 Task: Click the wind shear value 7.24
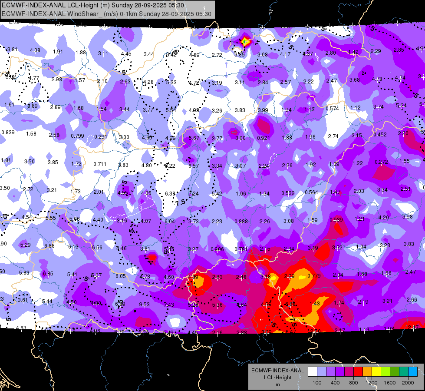(x=194, y=193)
